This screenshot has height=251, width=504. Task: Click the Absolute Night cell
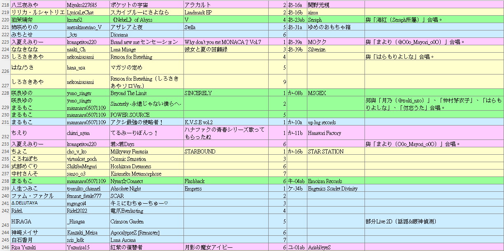[146, 189]
